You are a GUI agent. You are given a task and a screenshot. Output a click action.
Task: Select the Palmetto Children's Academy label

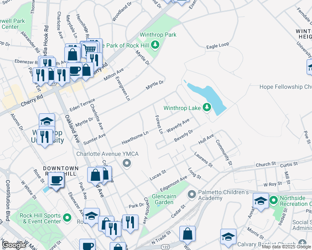[x=224, y=195]
